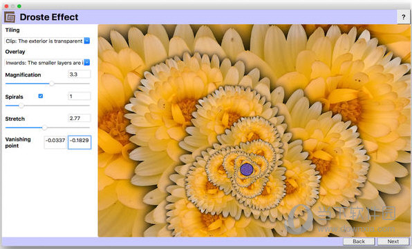Click the Next button
This screenshot has height=249, width=412.
[393, 241]
